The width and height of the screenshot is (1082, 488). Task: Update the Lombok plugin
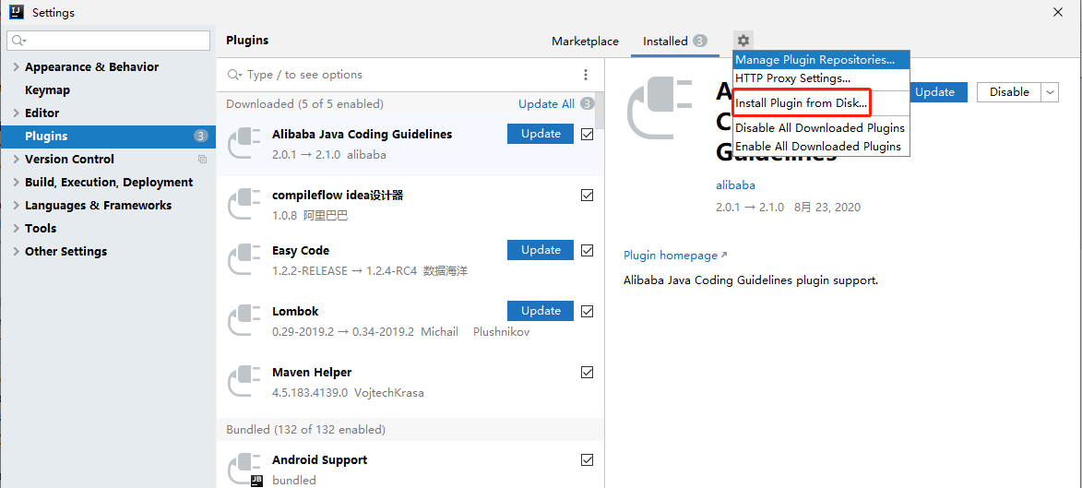click(x=541, y=311)
